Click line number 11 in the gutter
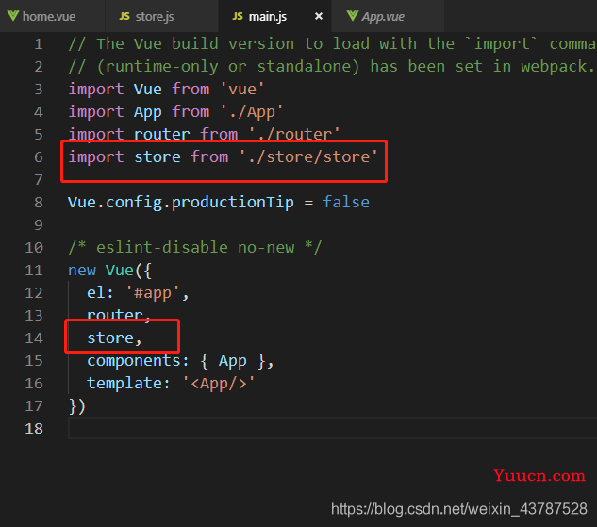 point(34,270)
